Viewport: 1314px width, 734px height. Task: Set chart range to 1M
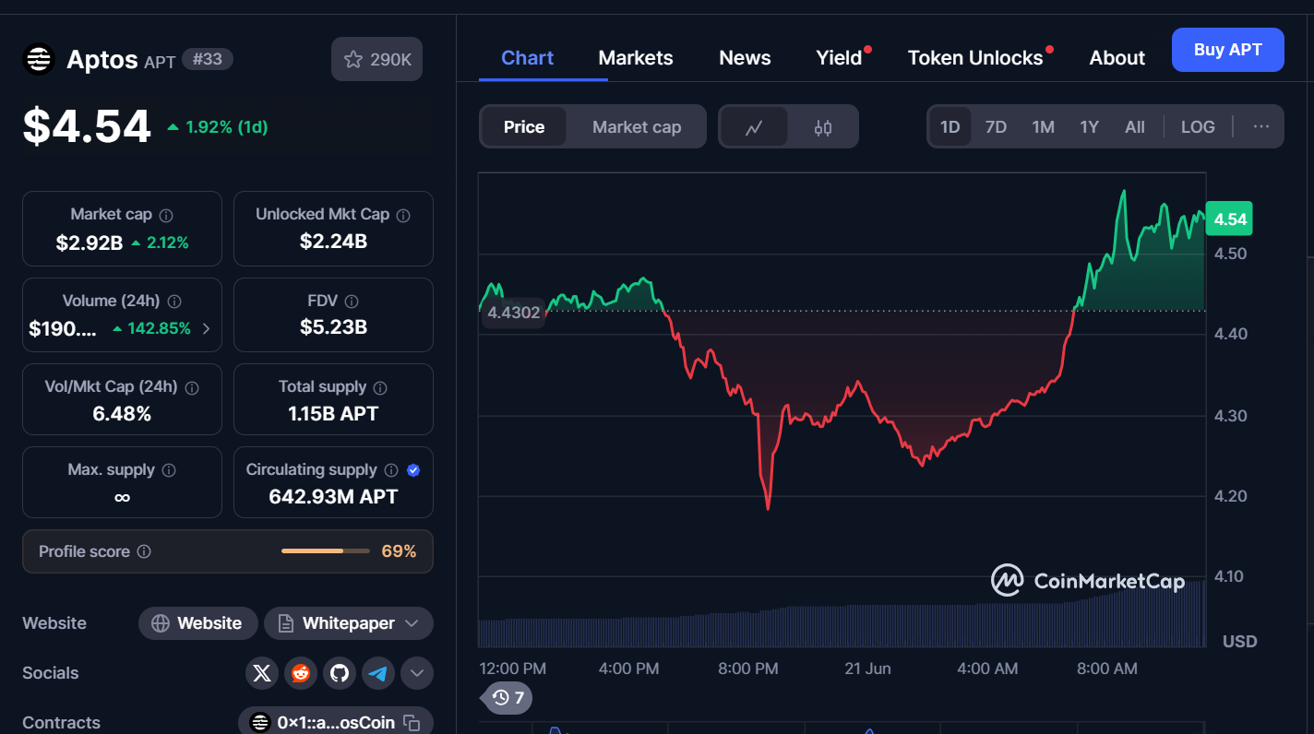pos(1043,127)
